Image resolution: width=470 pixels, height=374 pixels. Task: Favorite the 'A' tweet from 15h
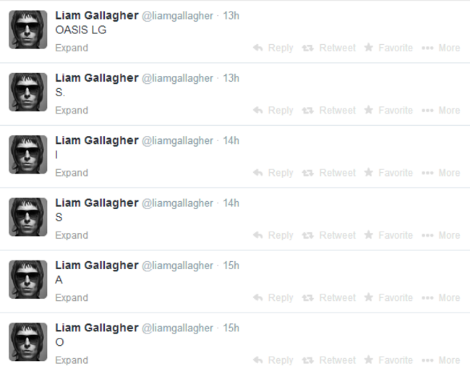(x=388, y=298)
